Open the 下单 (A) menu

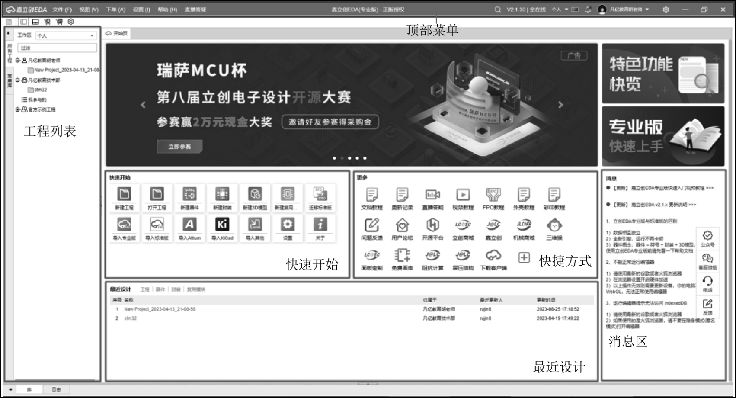coord(115,10)
